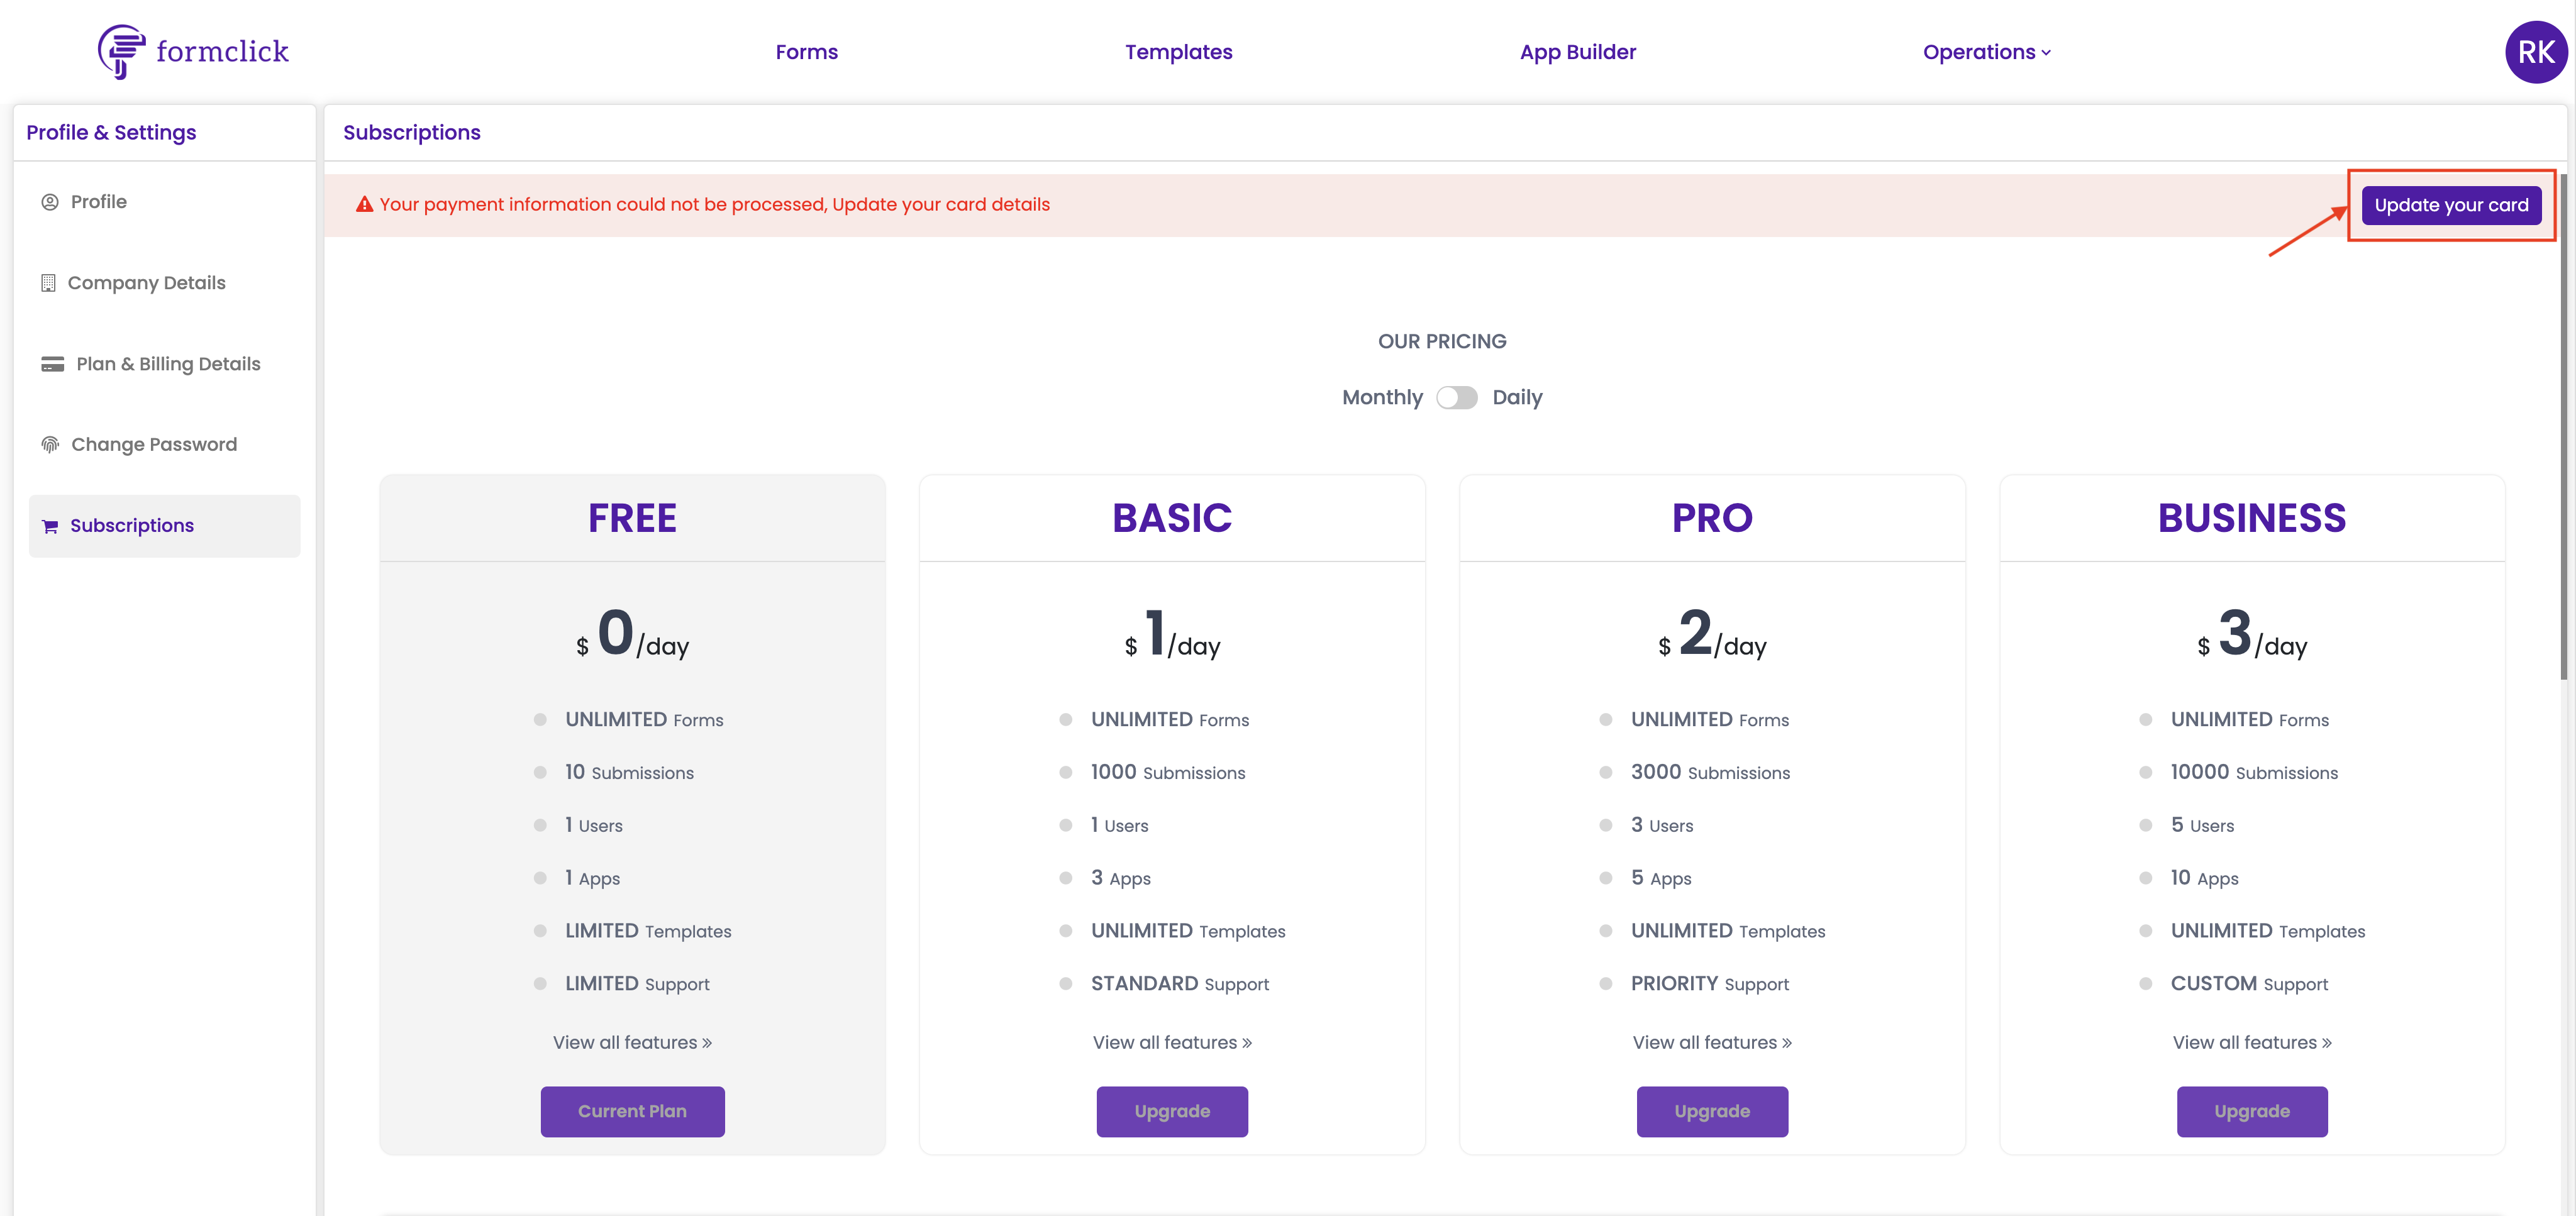Click the FREE plan heading
This screenshot has width=2576, height=1216.
pos(632,518)
